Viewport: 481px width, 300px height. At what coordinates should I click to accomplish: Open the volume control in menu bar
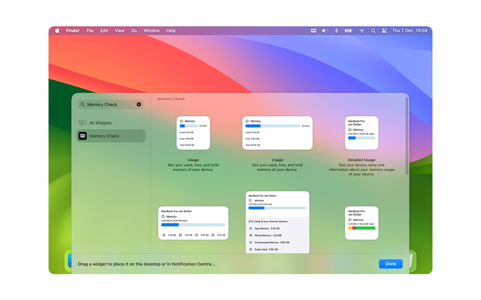pos(325,31)
